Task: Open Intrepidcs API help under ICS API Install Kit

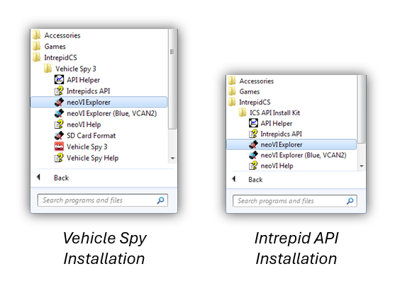Action: pyautogui.click(x=275, y=134)
